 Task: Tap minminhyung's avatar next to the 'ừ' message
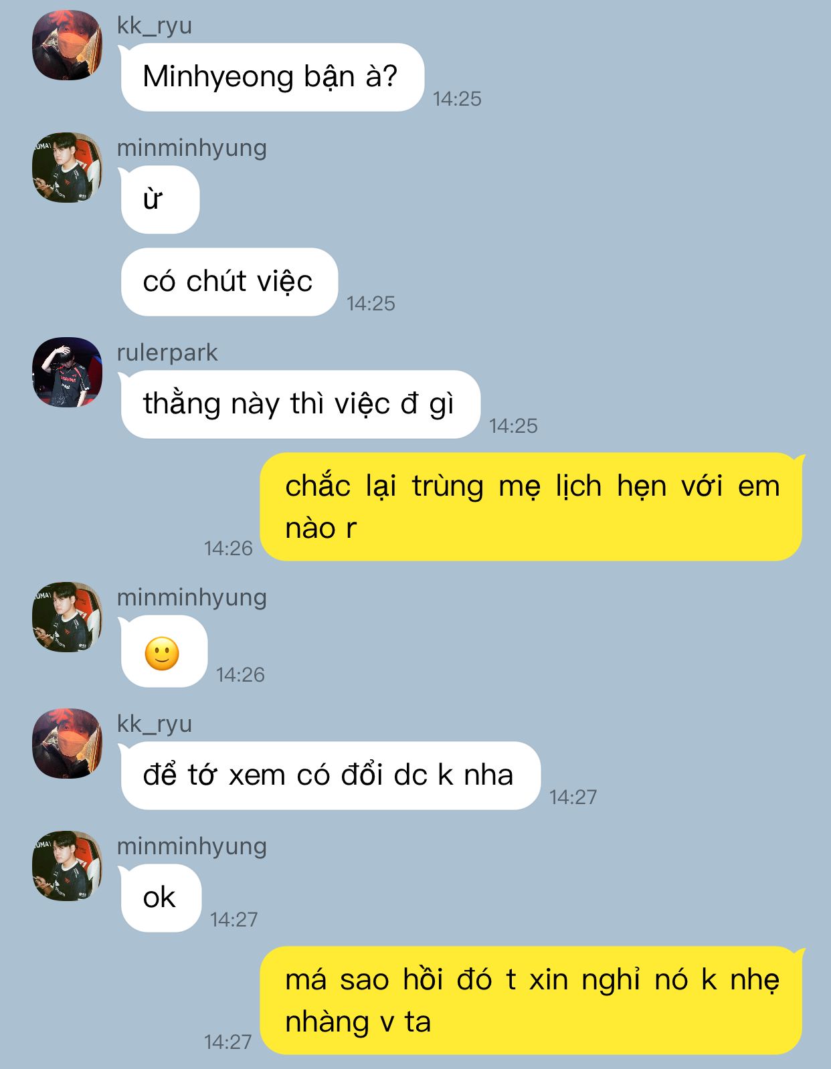pyautogui.click(x=67, y=167)
